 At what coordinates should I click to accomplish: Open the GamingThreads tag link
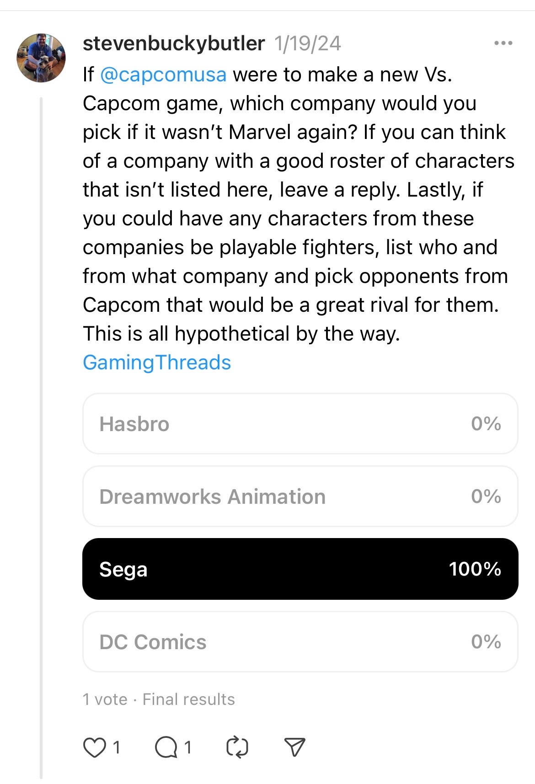click(x=157, y=363)
